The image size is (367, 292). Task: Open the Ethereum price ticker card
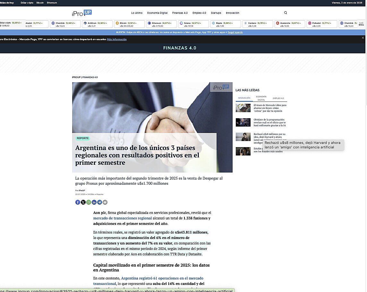coord(162,24)
